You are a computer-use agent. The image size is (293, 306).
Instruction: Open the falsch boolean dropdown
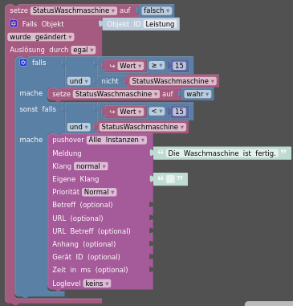pyautogui.click(x=157, y=10)
